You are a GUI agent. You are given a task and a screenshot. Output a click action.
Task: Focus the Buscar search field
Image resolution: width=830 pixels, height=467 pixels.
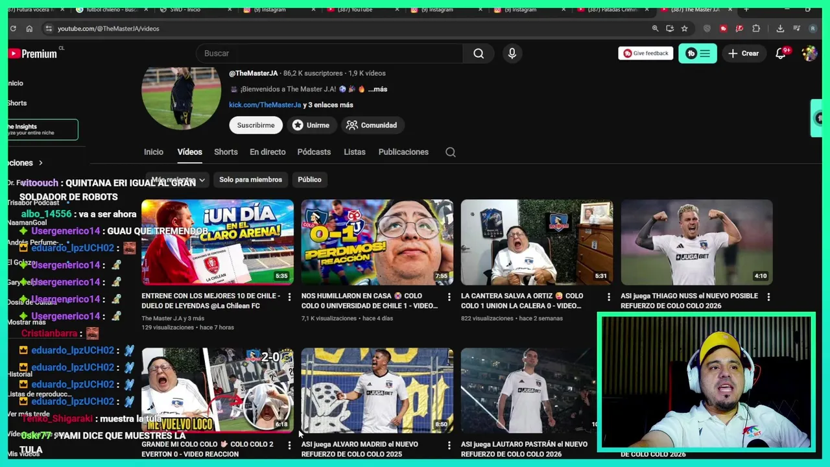pos(329,53)
